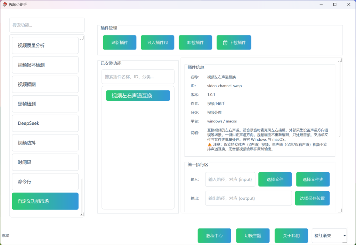Viewport: 356px width, 245px height.
Task: Select 自定义功能市场 in the sidebar
Action: (x=45, y=201)
